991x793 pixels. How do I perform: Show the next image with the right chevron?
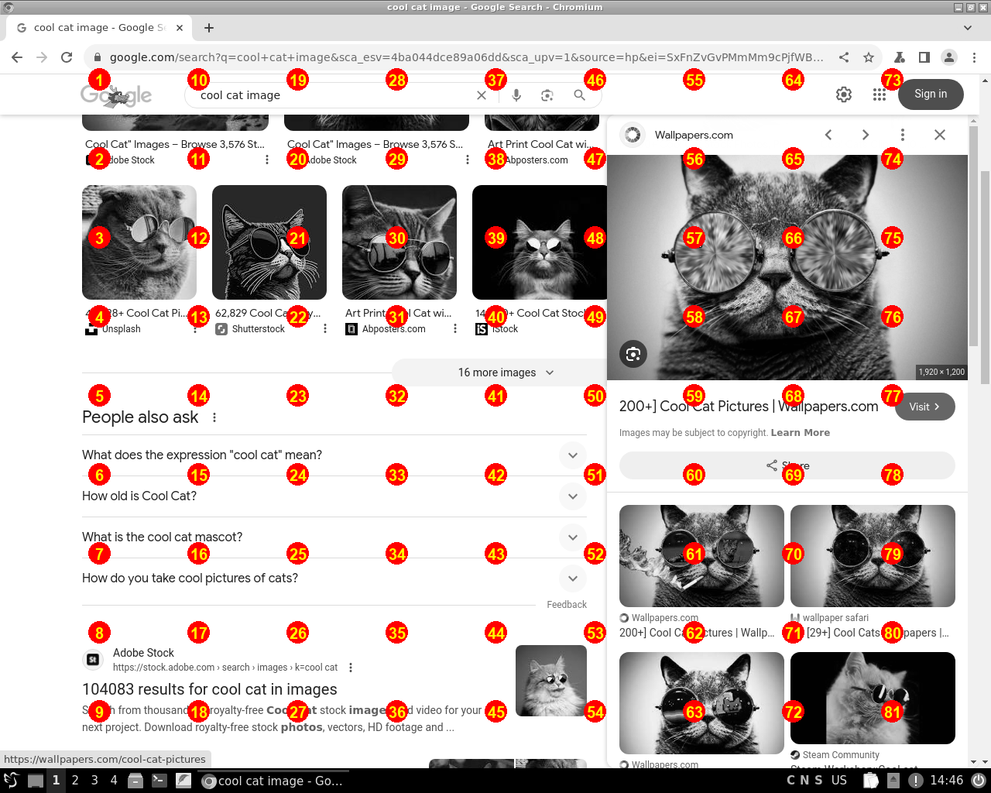coord(866,134)
